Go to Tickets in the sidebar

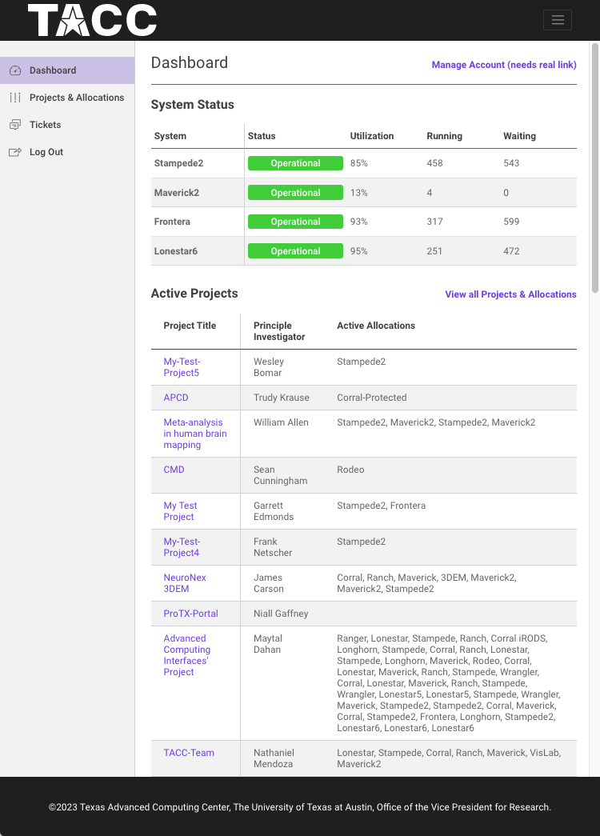point(67,125)
